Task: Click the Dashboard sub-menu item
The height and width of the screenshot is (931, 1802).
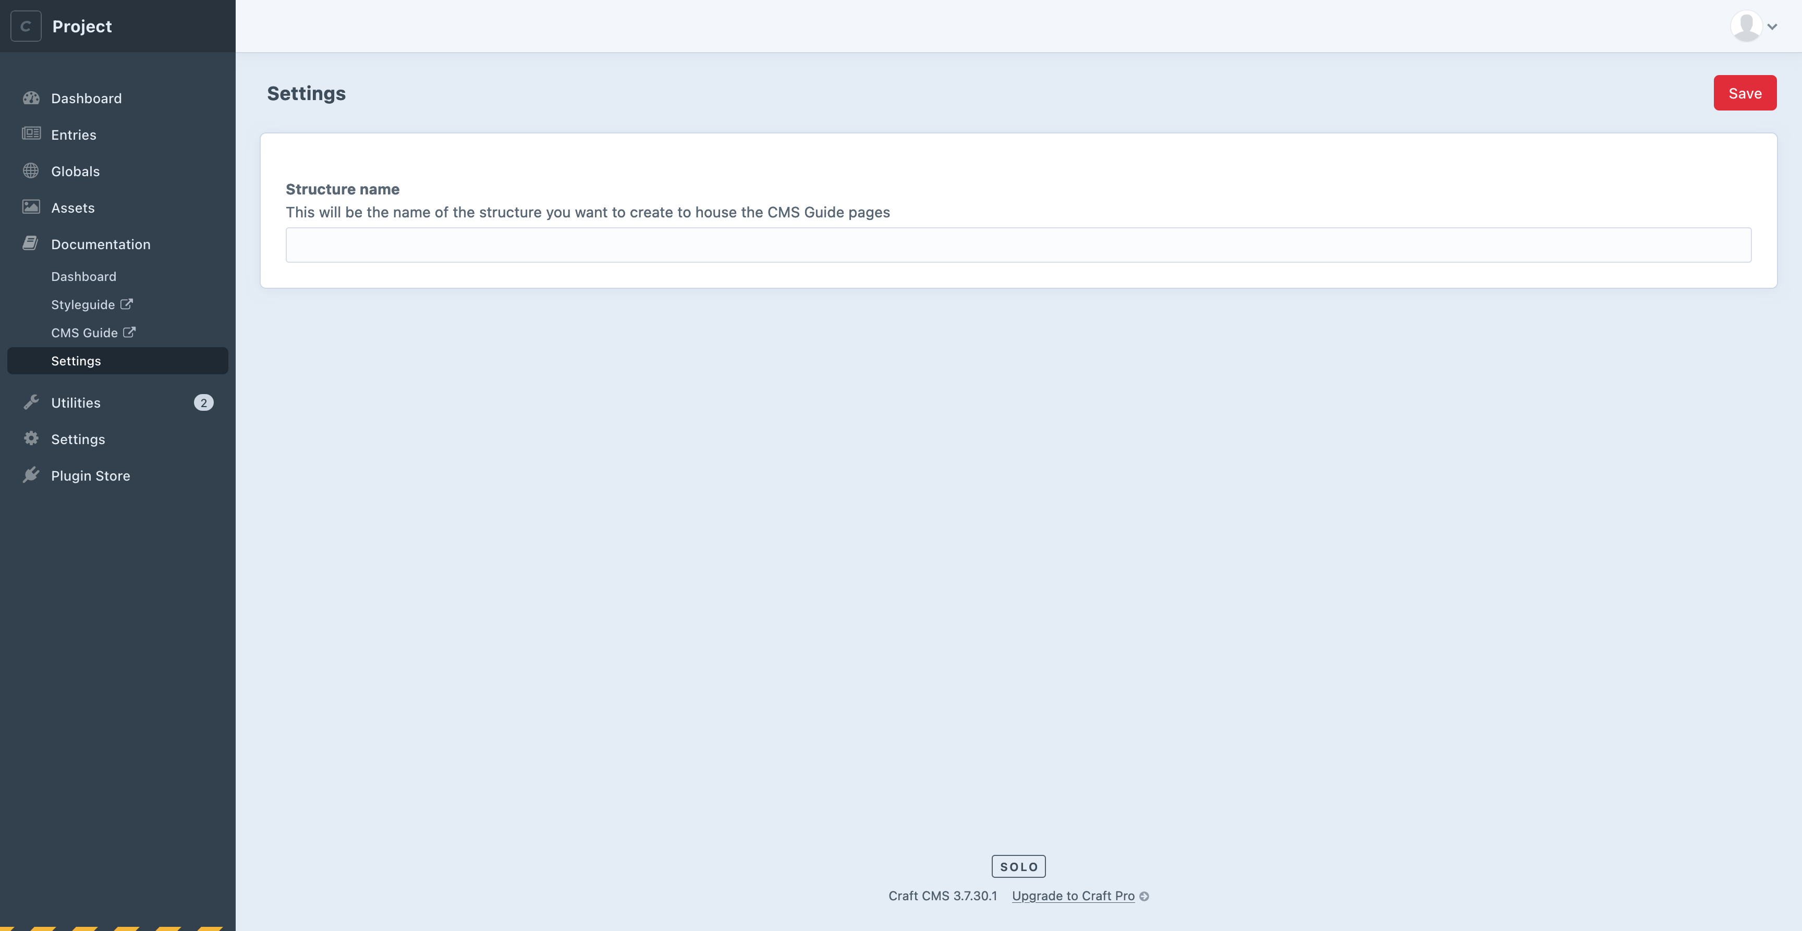Action: tap(83, 277)
